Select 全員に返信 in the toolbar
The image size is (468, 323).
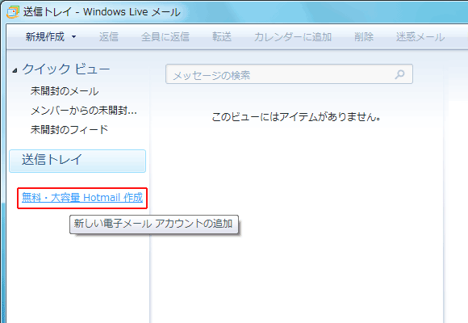165,37
